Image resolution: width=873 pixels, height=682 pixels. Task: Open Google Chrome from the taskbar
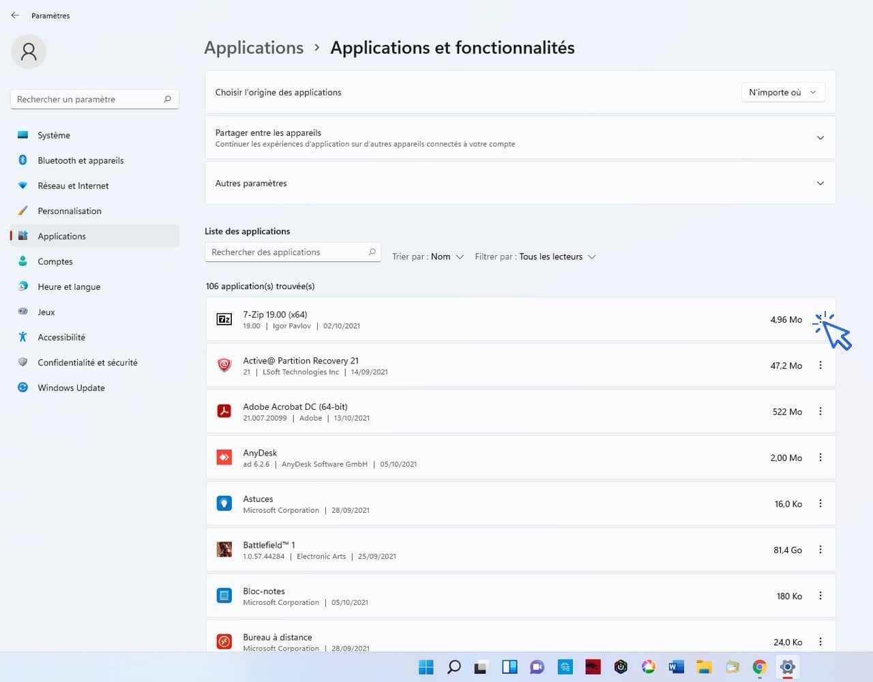(x=760, y=667)
